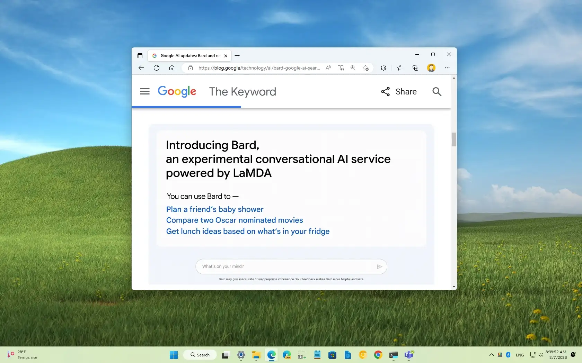Open the Bluetooth tray icon
The height and width of the screenshot is (363, 582).
click(x=508, y=355)
